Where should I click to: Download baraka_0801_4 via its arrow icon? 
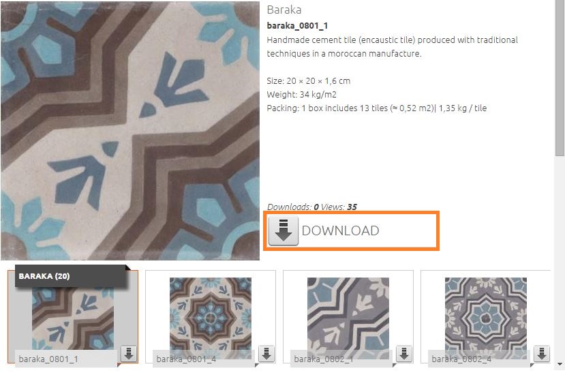coord(266,353)
